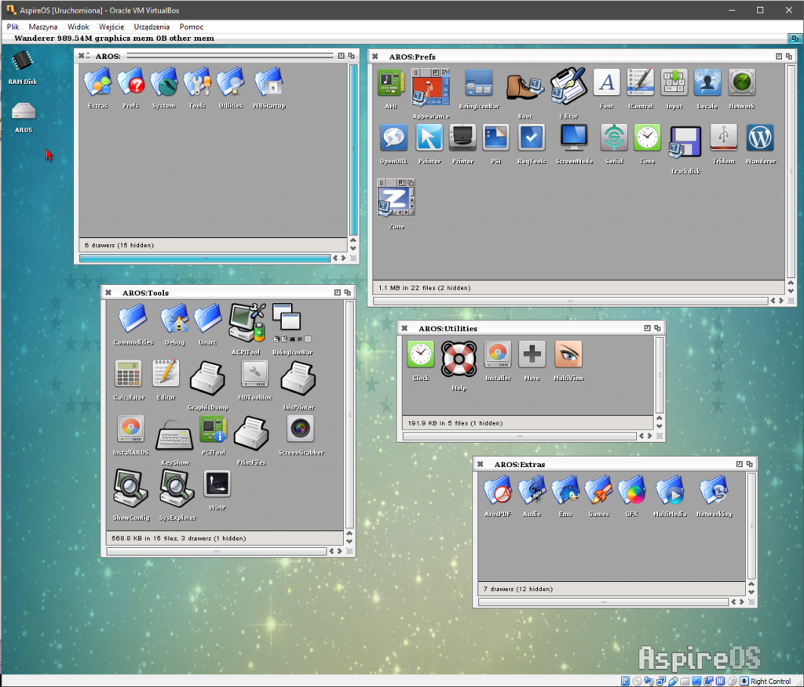Open Locale preferences

coord(707,82)
